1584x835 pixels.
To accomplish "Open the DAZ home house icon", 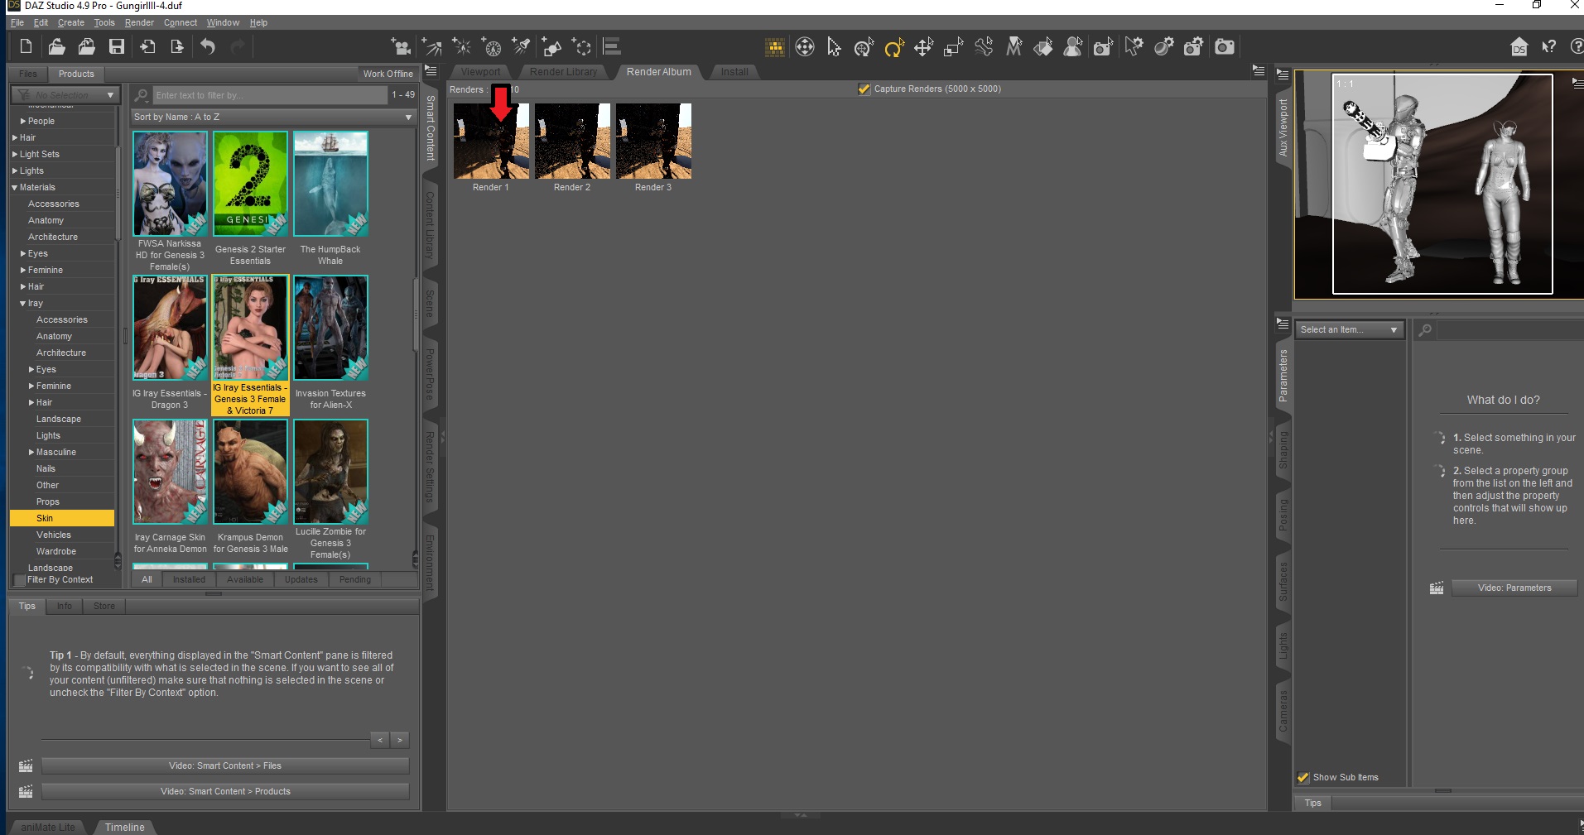I will coord(1519,47).
